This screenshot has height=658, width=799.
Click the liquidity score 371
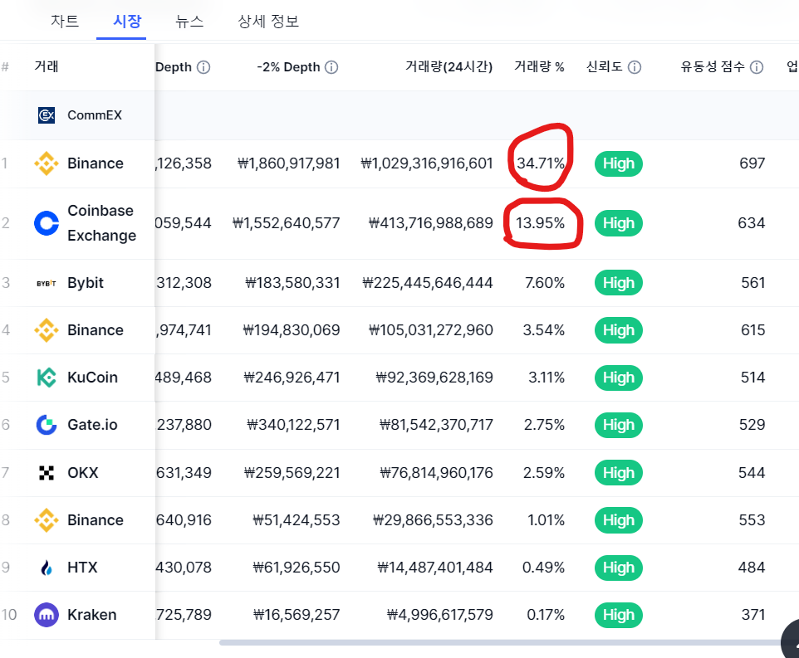753,615
